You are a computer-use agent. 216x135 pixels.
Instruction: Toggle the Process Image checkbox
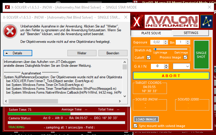[x=186, y=57]
